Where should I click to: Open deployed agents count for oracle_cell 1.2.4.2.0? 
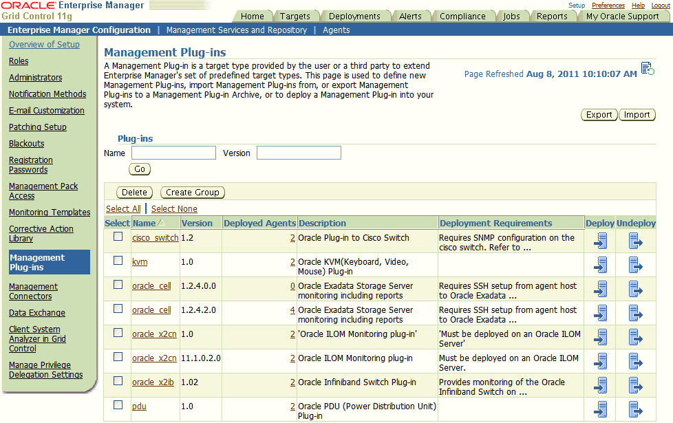click(x=292, y=310)
